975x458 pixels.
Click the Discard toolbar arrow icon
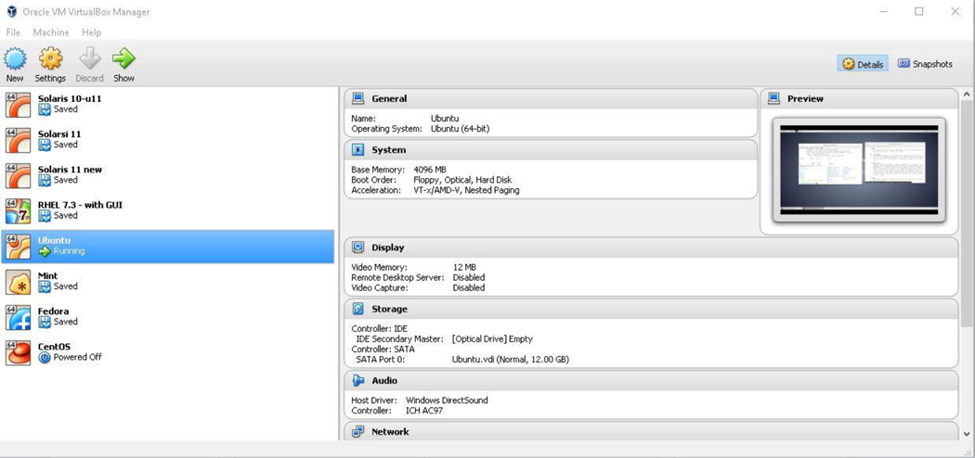pos(89,59)
